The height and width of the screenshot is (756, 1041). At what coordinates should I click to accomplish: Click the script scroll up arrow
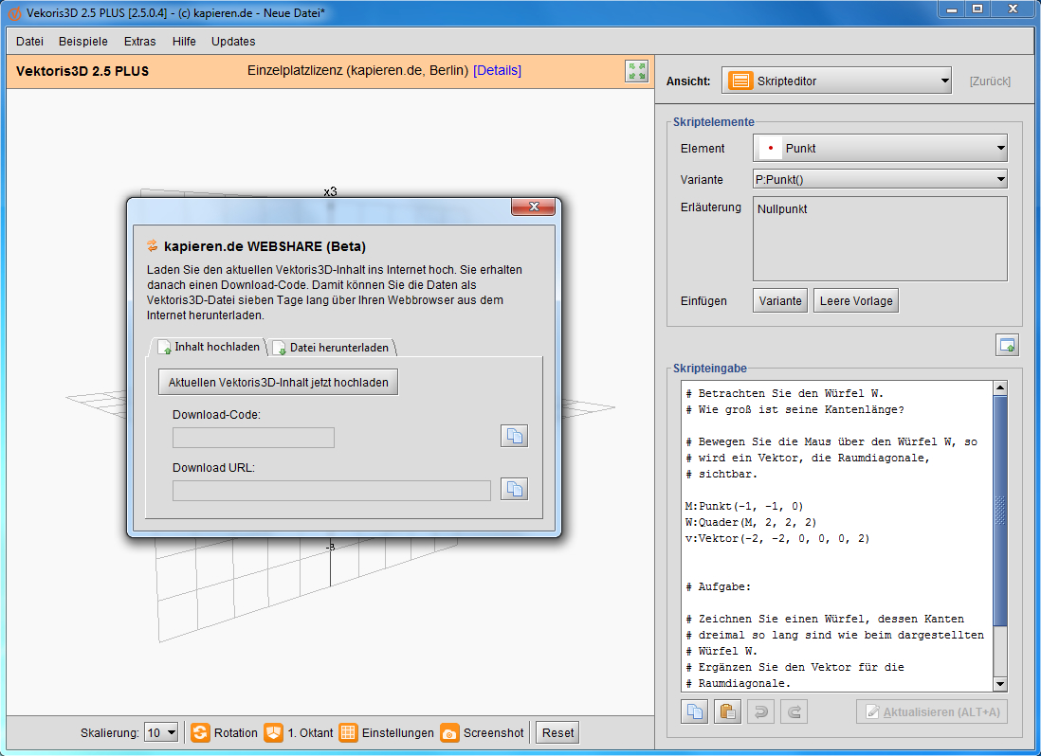click(x=1000, y=388)
